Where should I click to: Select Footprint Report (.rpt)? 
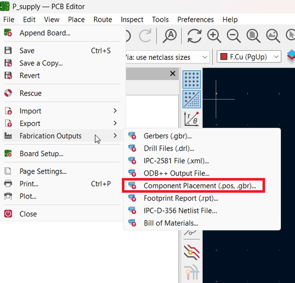(202, 198)
